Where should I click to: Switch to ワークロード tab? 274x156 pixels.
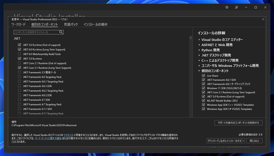(18, 24)
